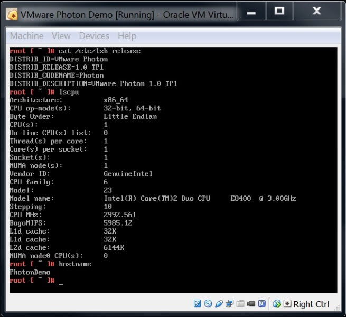Close the VMware Photon Demo VM window

point(316,11)
